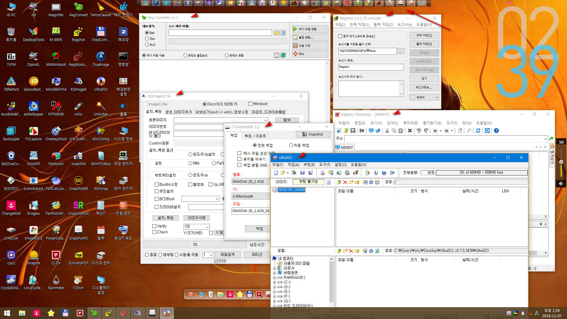Click the 설치_복원 button in RSImageX

tap(166, 218)
